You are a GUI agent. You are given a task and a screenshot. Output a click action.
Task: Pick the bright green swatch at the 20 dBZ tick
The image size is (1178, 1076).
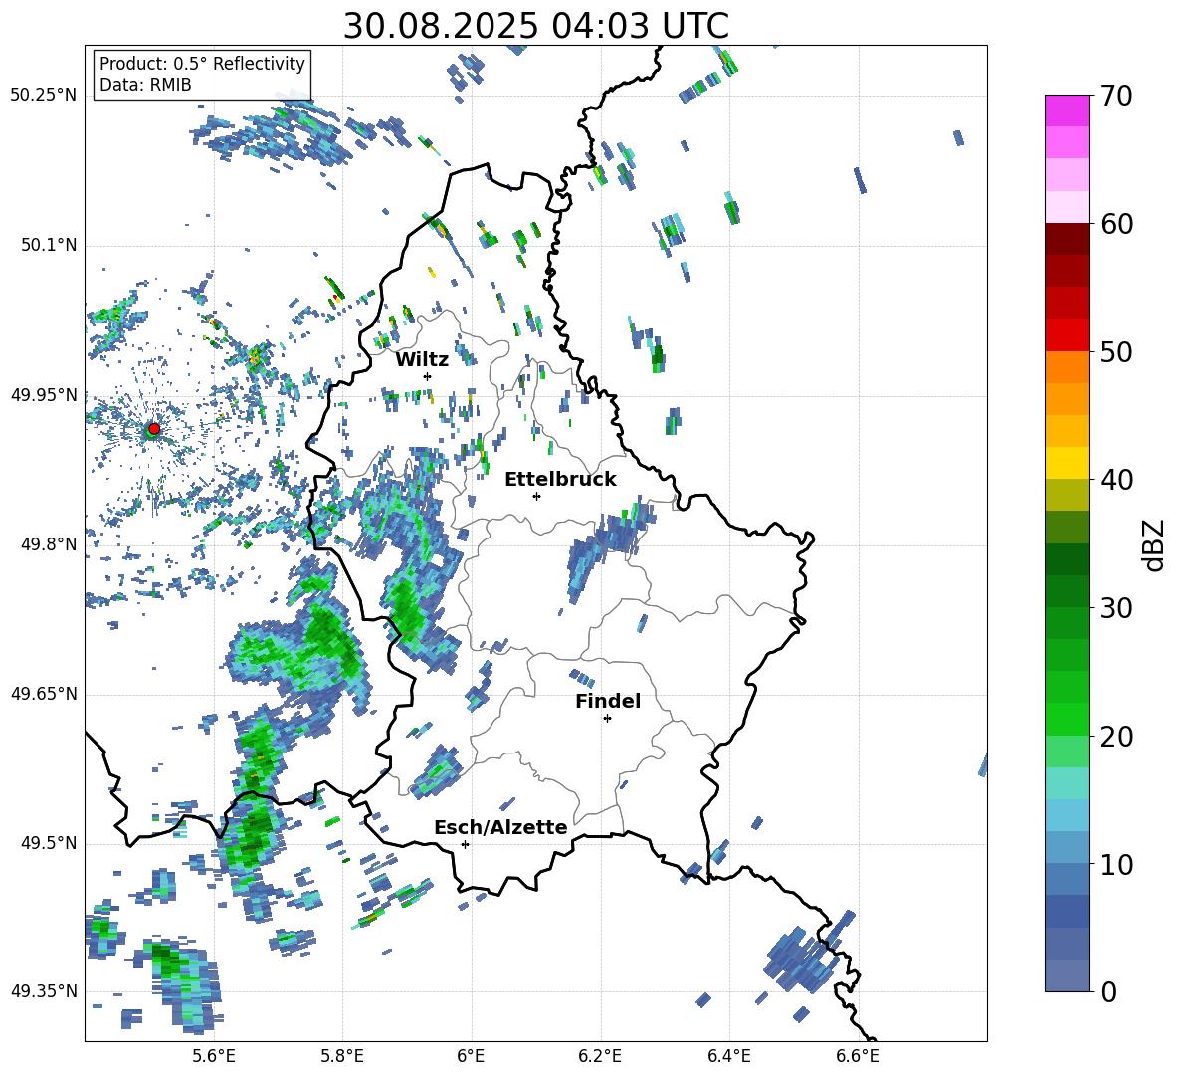[1067, 719]
